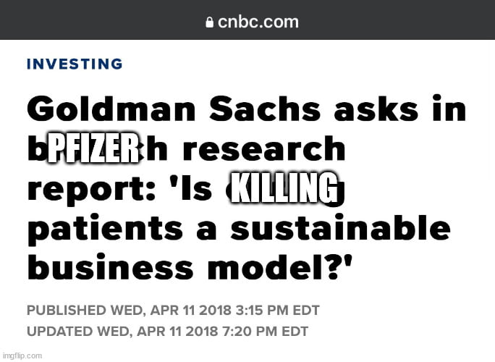Image resolution: width=495 pixels, height=362 pixels.
Task: Click the UPDATED WED, APR 11 2018 text
Action: [x=122, y=332]
